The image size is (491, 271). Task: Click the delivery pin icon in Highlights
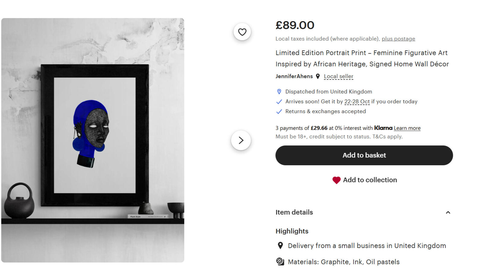tap(280, 246)
